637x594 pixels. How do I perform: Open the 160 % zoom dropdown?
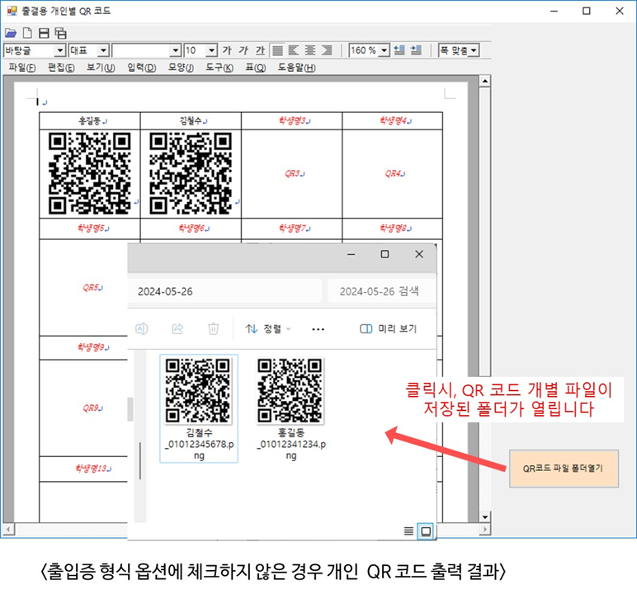click(385, 51)
